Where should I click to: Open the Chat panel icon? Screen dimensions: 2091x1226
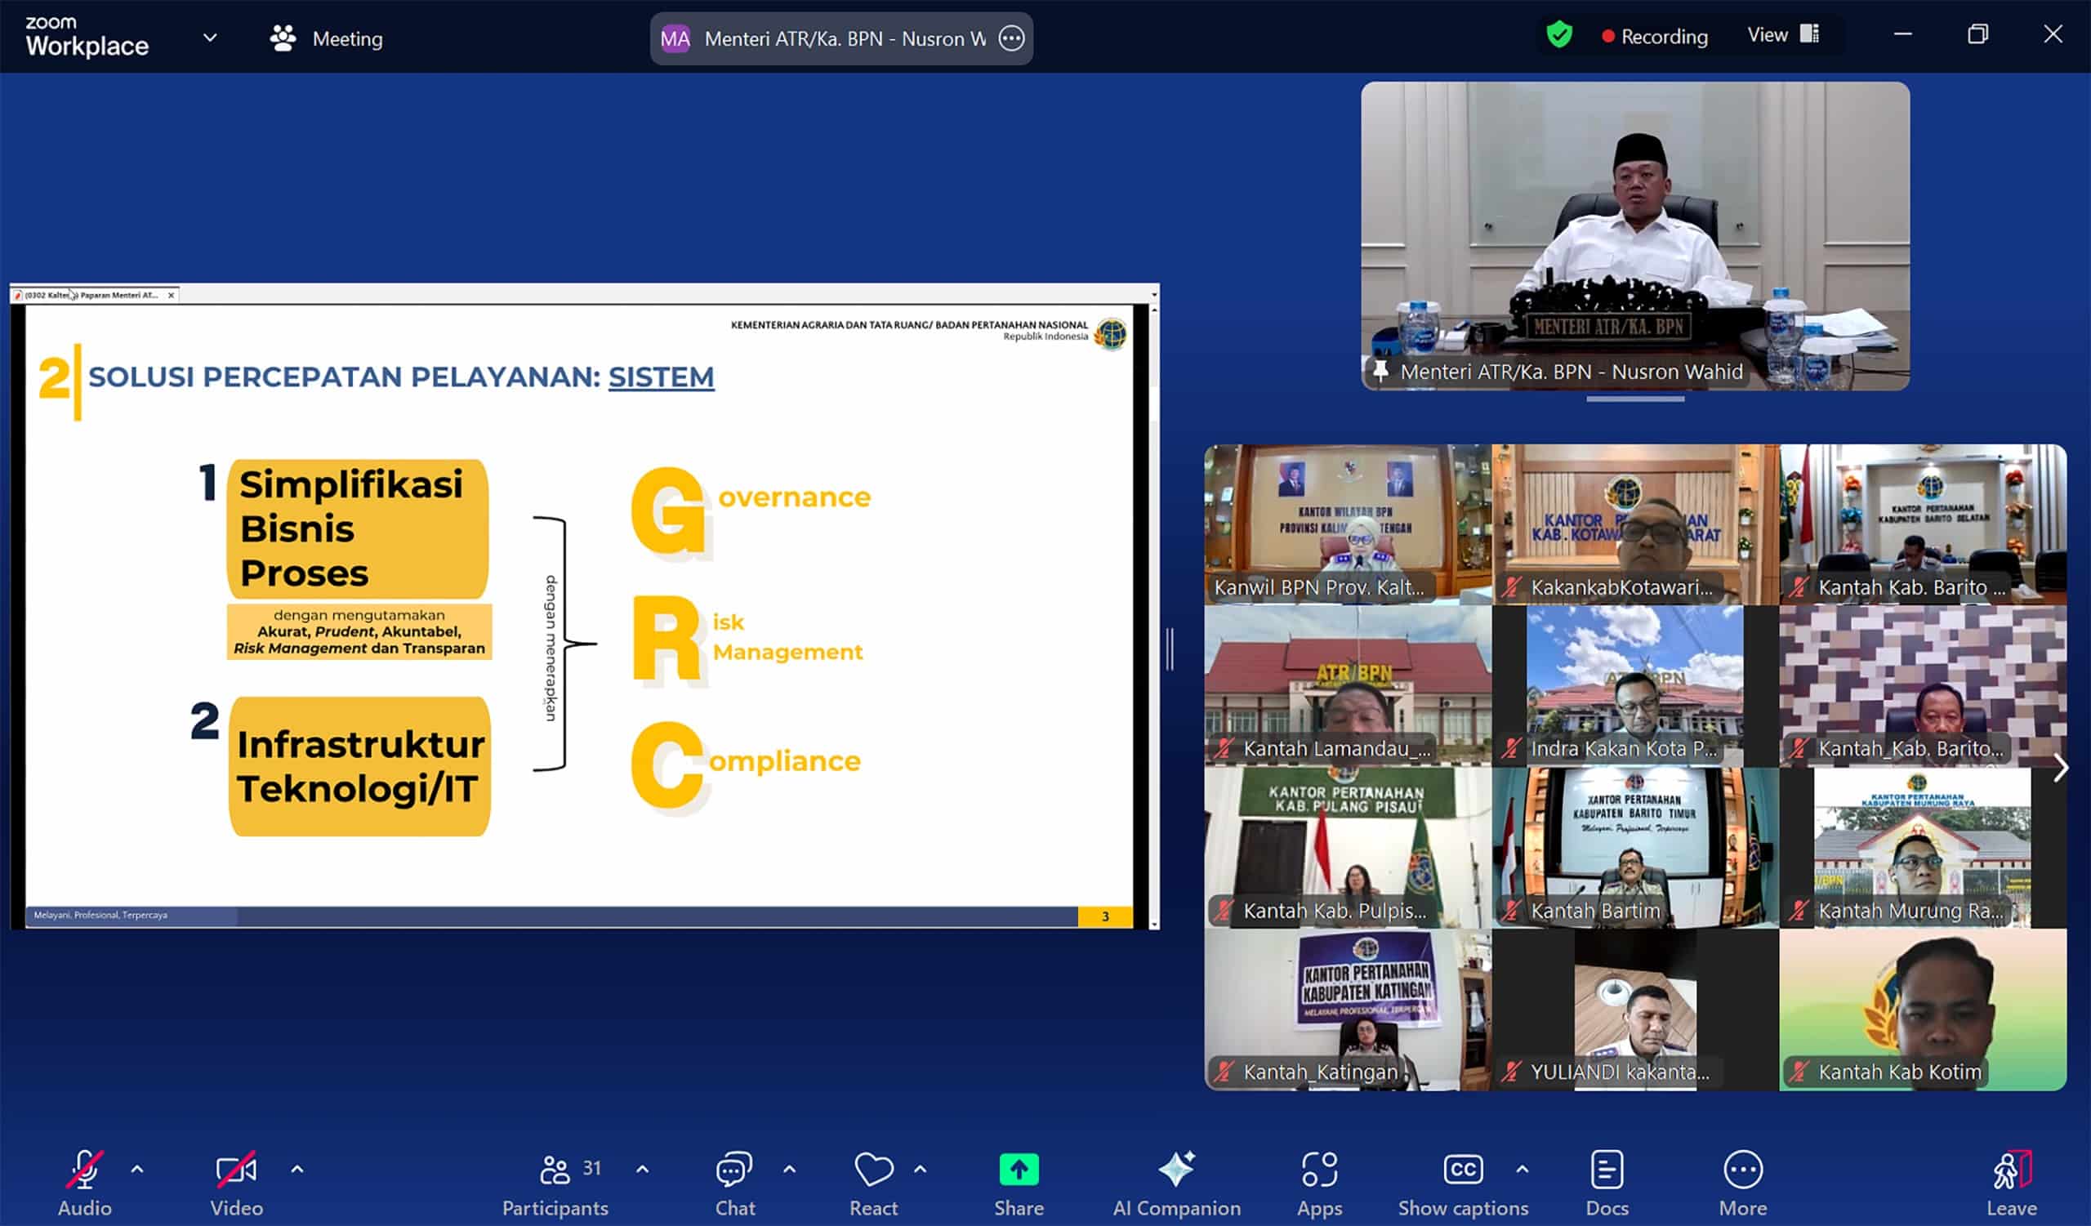[733, 1170]
